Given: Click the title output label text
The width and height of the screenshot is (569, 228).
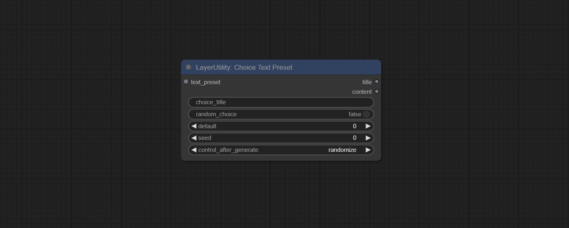Looking at the screenshot, I should pos(367,82).
